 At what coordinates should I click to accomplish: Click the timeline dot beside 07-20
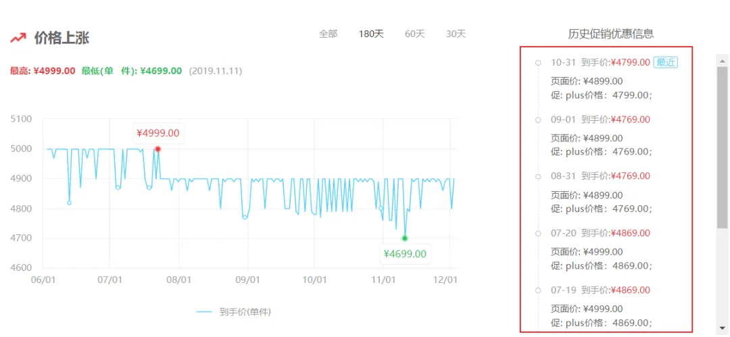click(538, 233)
